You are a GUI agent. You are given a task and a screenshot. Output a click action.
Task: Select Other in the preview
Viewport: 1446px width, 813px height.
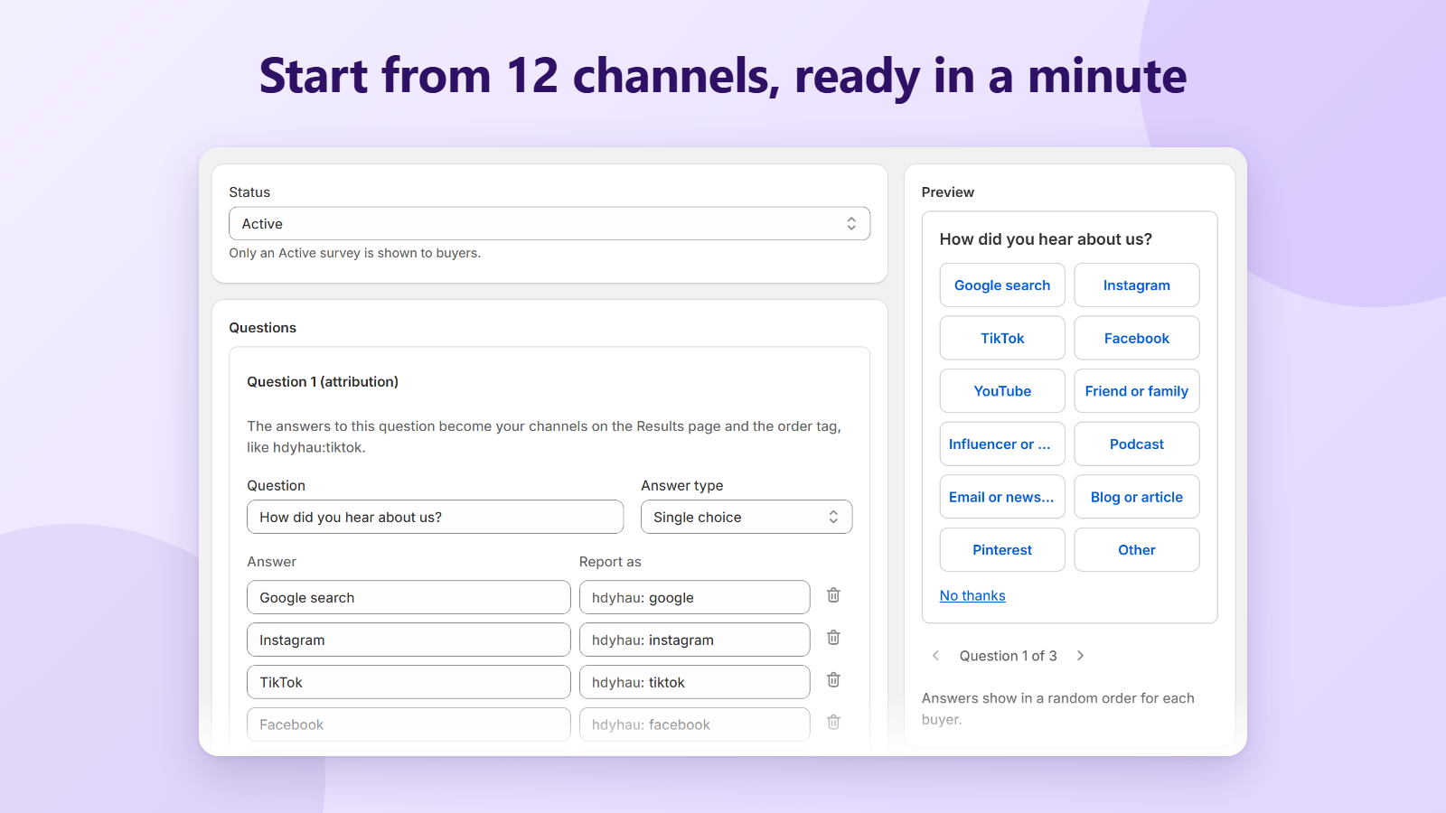(x=1137, y=550)
